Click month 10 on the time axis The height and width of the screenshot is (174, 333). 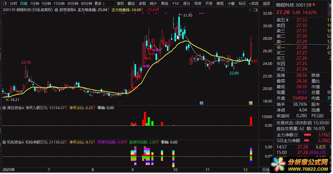click(x=175, y=170)
